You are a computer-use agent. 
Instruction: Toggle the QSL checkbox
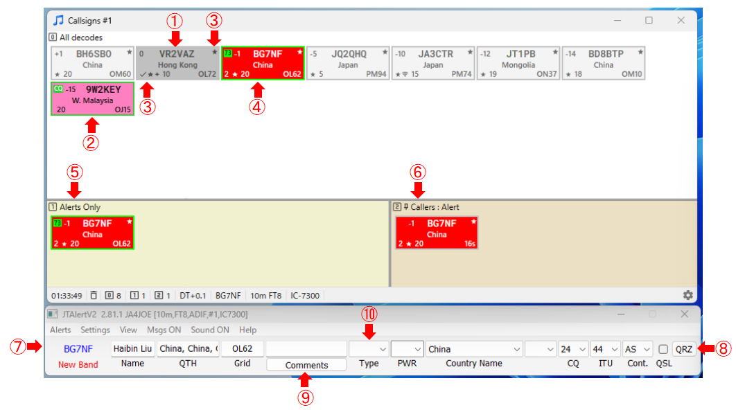[663, 349]
